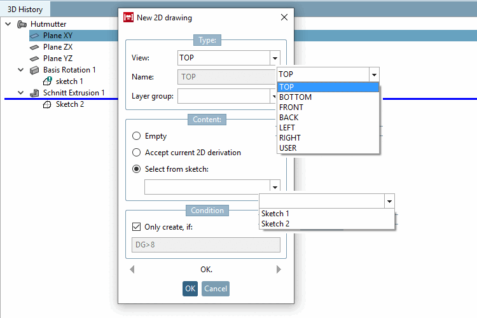The height and width of the screenshot is (318, 477).
Task: Click the Basis Rotation 1 feature icon
Action: pos(34,70)
